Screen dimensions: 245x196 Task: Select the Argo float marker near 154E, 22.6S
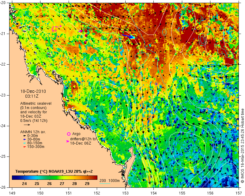[x=156, y=84]
